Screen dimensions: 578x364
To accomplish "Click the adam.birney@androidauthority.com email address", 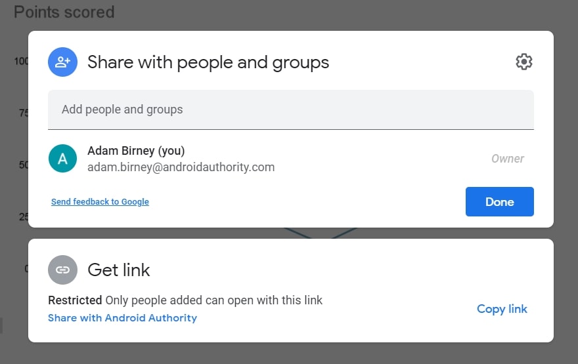I will pos(181,167).
